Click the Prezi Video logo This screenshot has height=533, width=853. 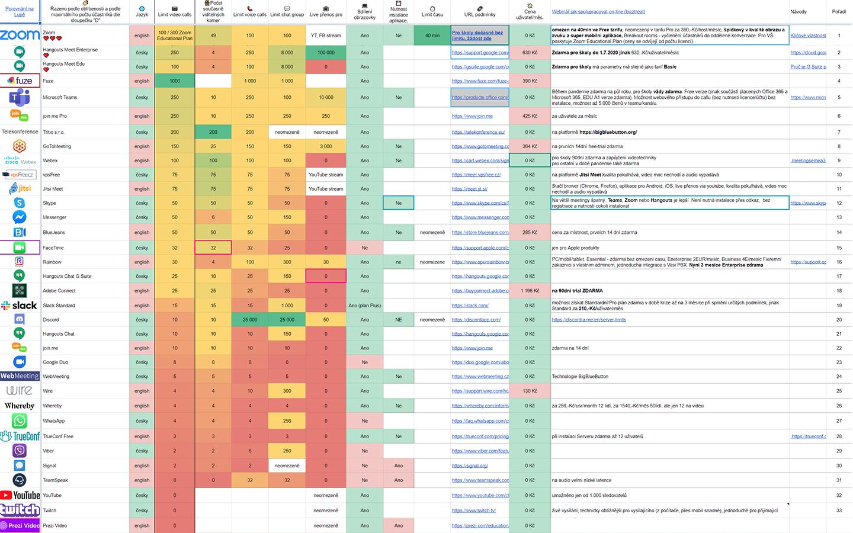click(x=20, y=525)
